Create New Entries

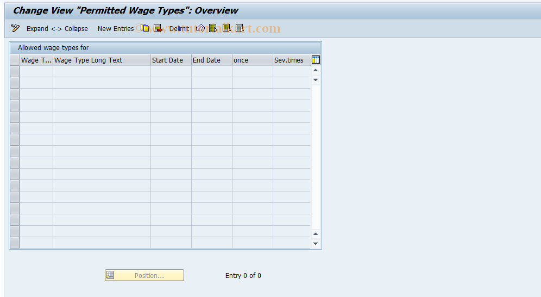coord(116,29)
